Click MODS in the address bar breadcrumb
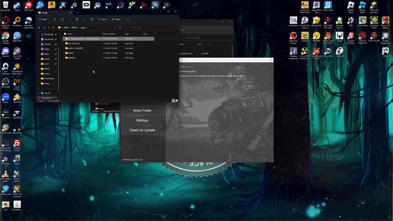This screenshot has height=221, width=393. [74, 28]
